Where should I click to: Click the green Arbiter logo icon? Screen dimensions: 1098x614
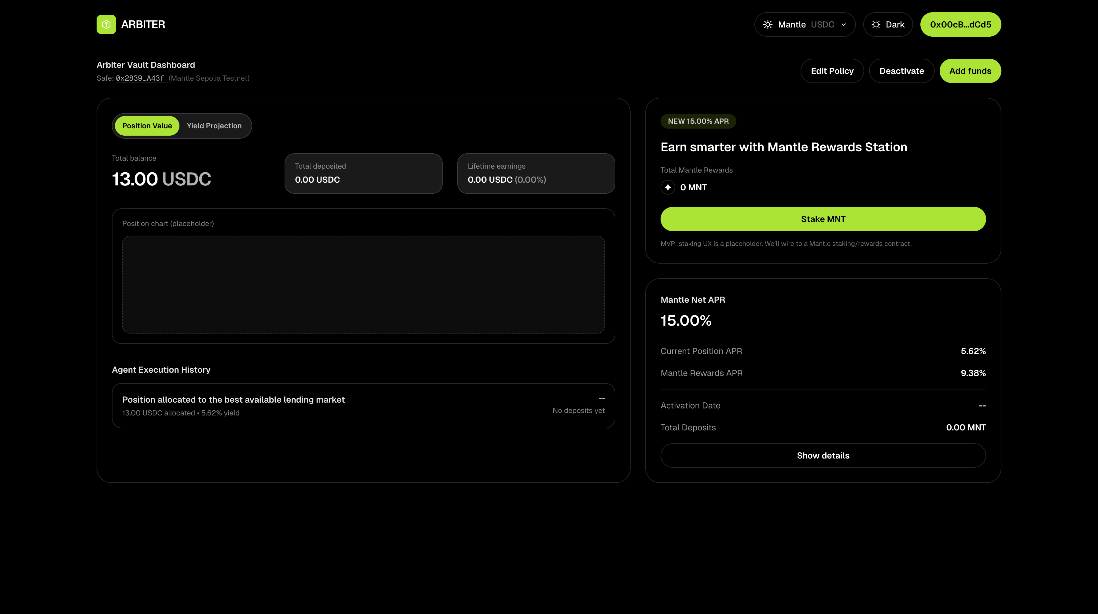pyautogui.click(x=106, y=24)
